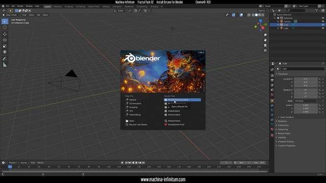Click the viewport pan hand icon
Image resolution: width=326 pixels, height=183 pixels.
(x=265, y=40)
